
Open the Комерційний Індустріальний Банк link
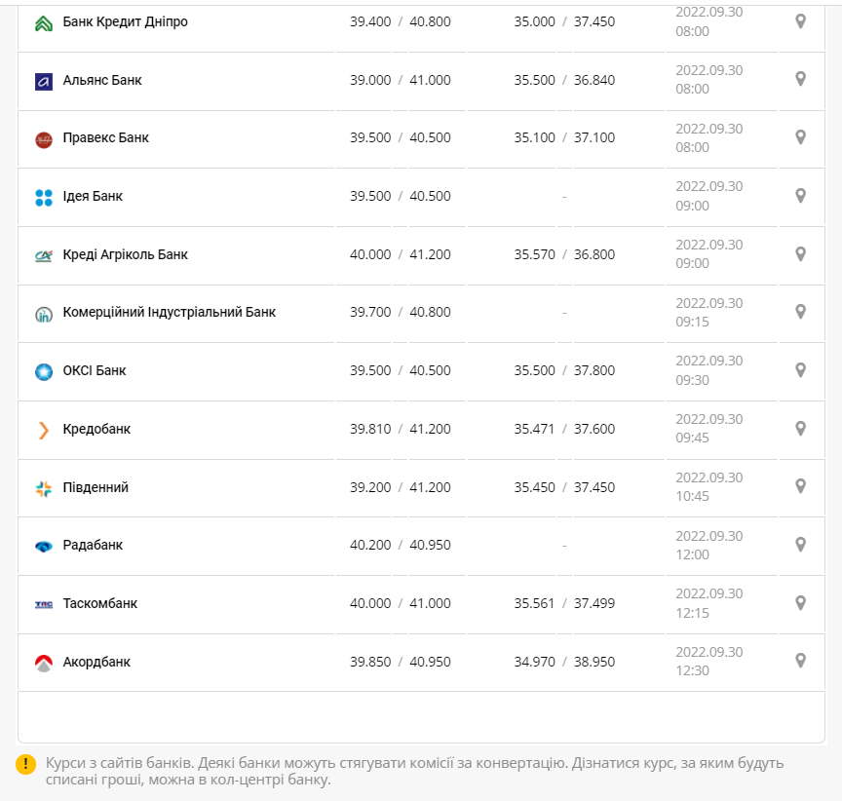coord(169,313)
